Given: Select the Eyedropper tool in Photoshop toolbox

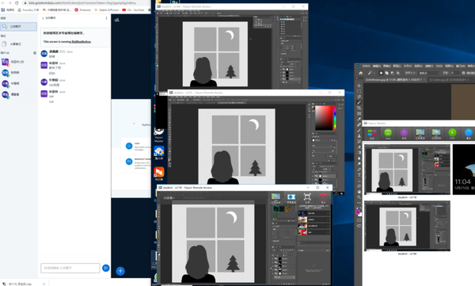Looking at the screenshot, I should (x=359, y=119).
